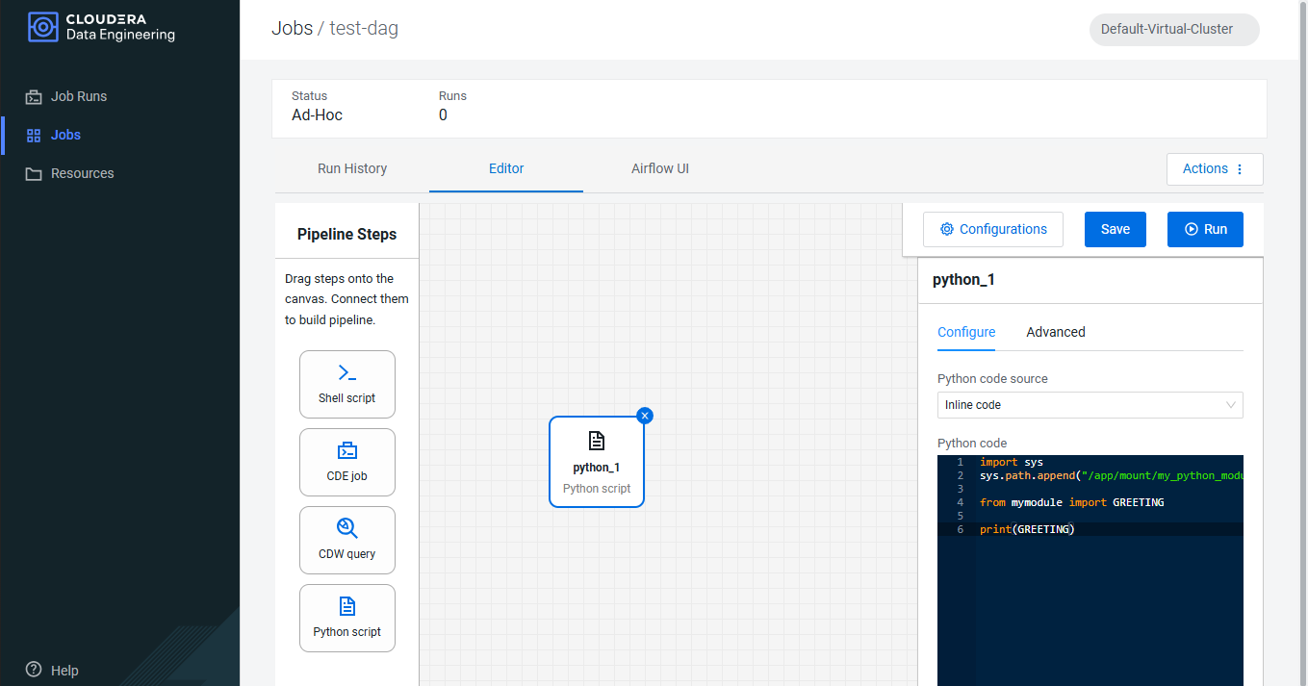Expand the Default-Virtual-Cluster selector
The height and width of the screenshot is (686, 1308).
click(x=1174, y=29)
